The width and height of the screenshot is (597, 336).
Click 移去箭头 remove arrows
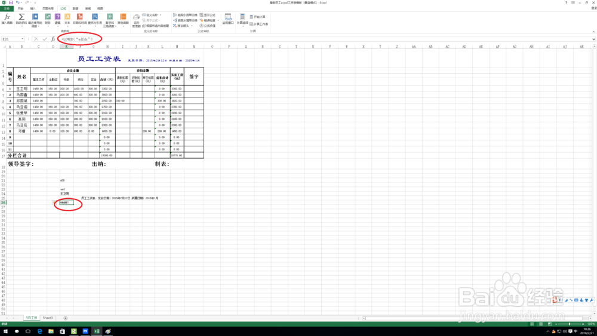[182, 26]
